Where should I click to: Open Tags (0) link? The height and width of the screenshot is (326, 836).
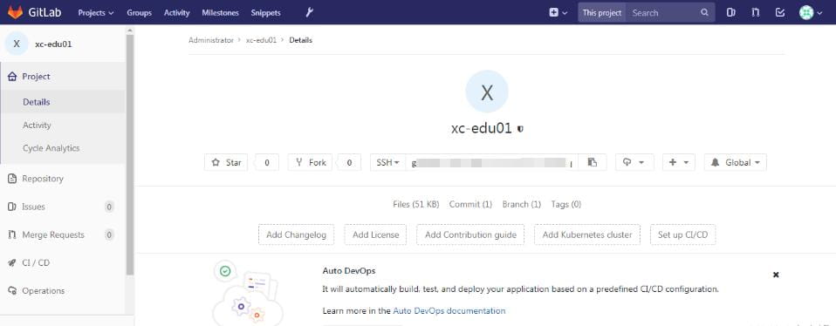pos(566,204)
